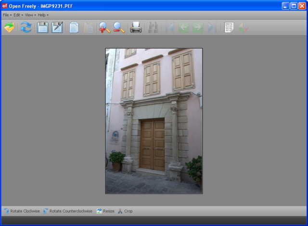Click the binoculars Find icon
This screenshot has height=226, width=308.
pos(153,27)
